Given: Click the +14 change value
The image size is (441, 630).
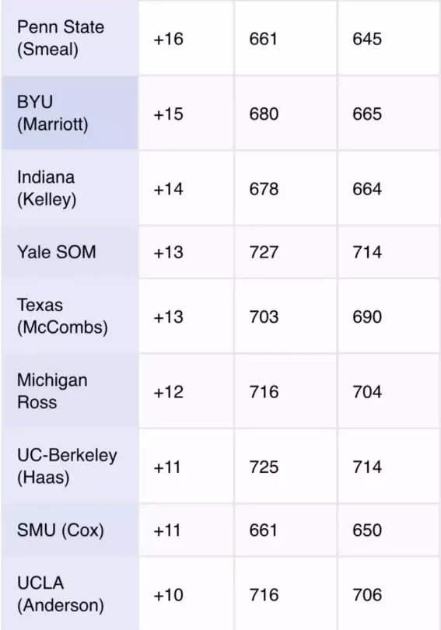Looking at the screenshot, I should [168, 189].
